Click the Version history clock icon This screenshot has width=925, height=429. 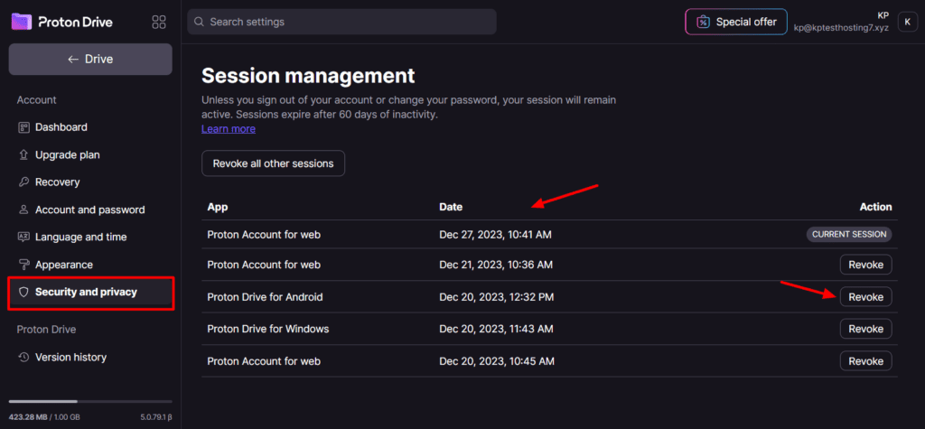[24, 358]
